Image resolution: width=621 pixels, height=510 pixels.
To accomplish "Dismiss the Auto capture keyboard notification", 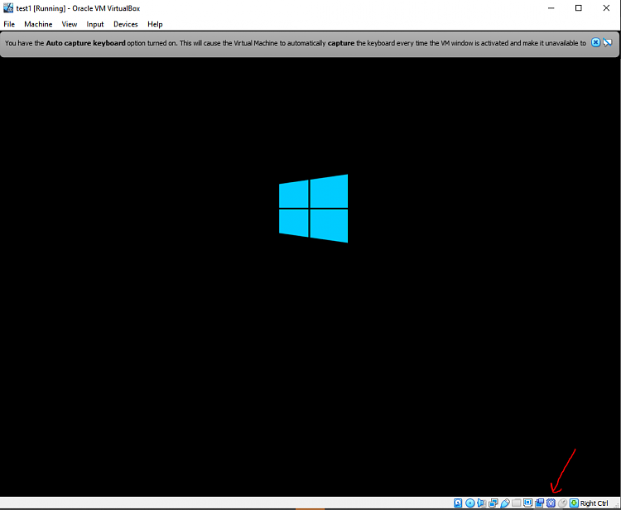I will (x=595, y=42).
